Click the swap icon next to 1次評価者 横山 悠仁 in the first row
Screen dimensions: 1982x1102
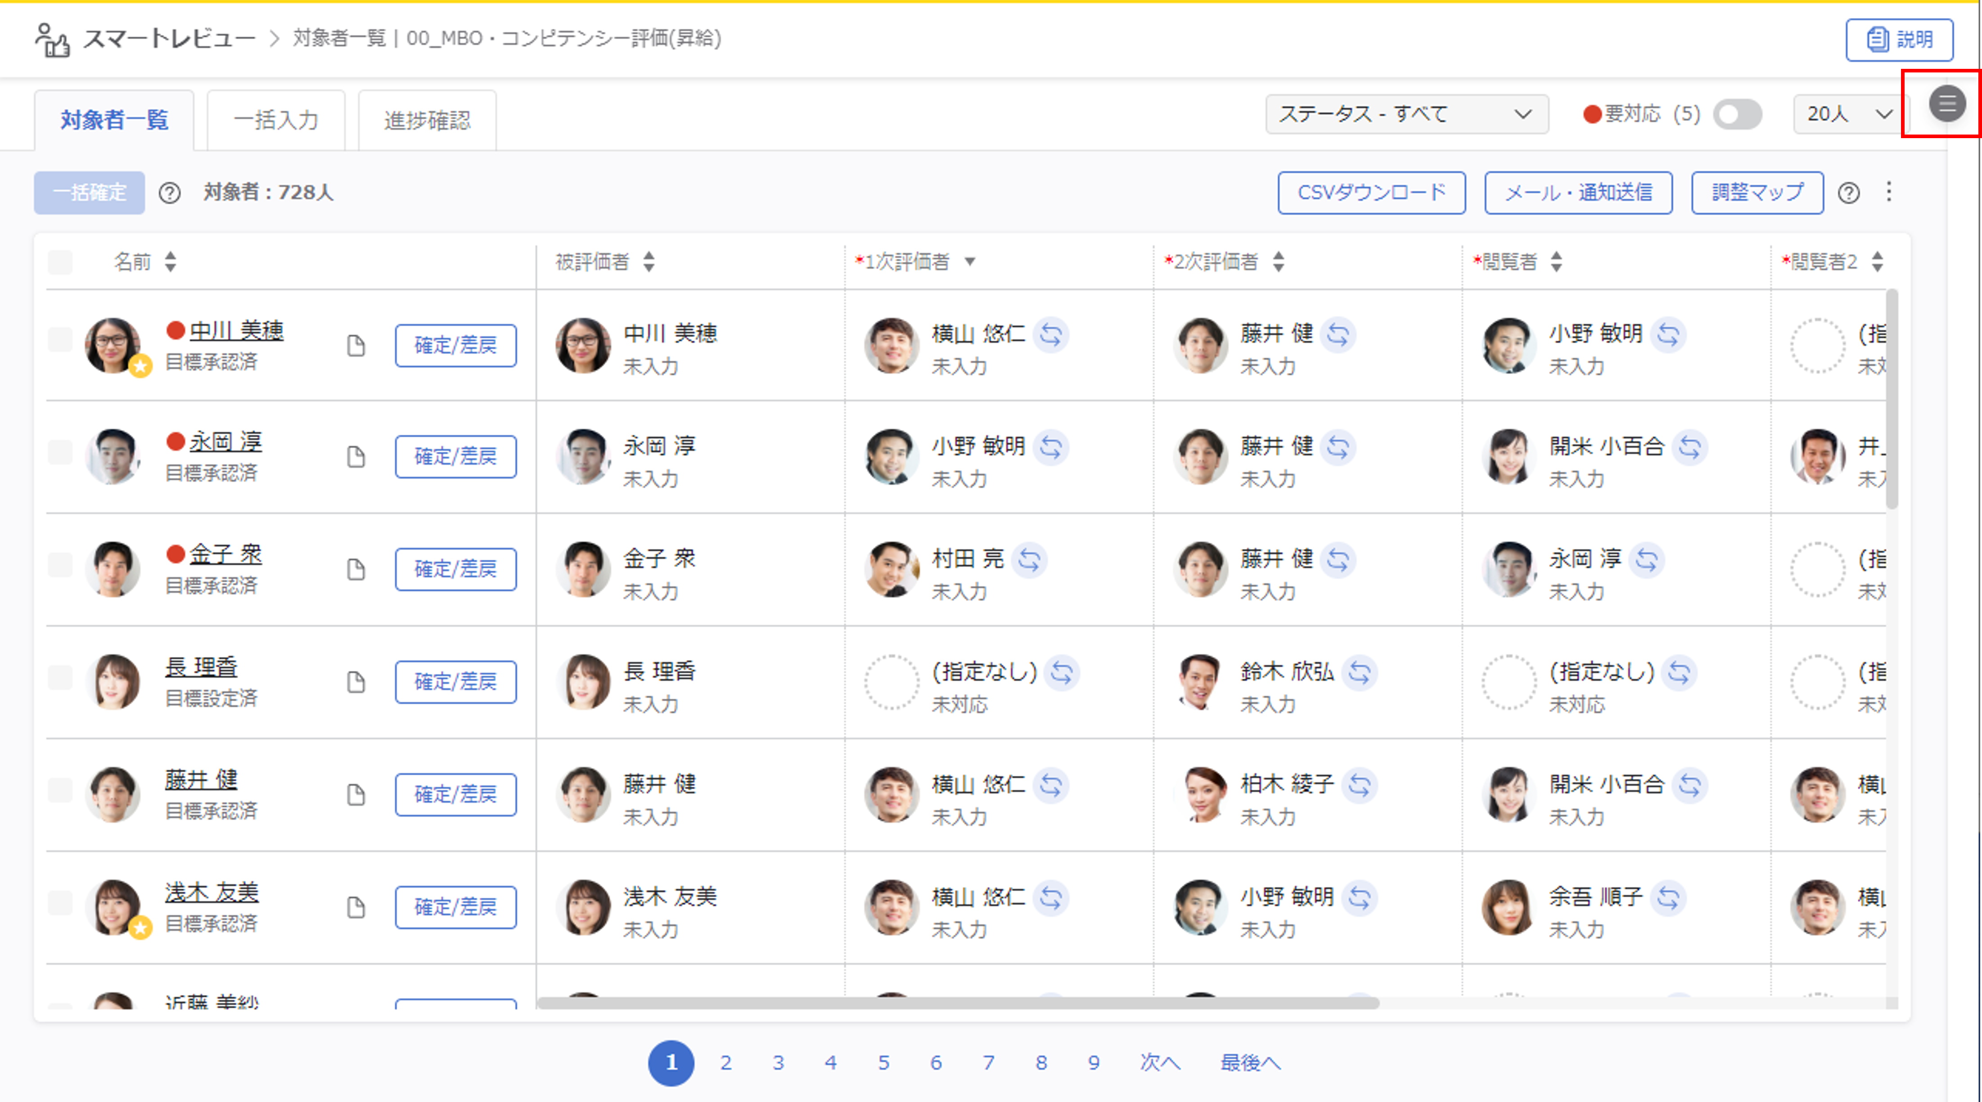[x=1051, y=335]
